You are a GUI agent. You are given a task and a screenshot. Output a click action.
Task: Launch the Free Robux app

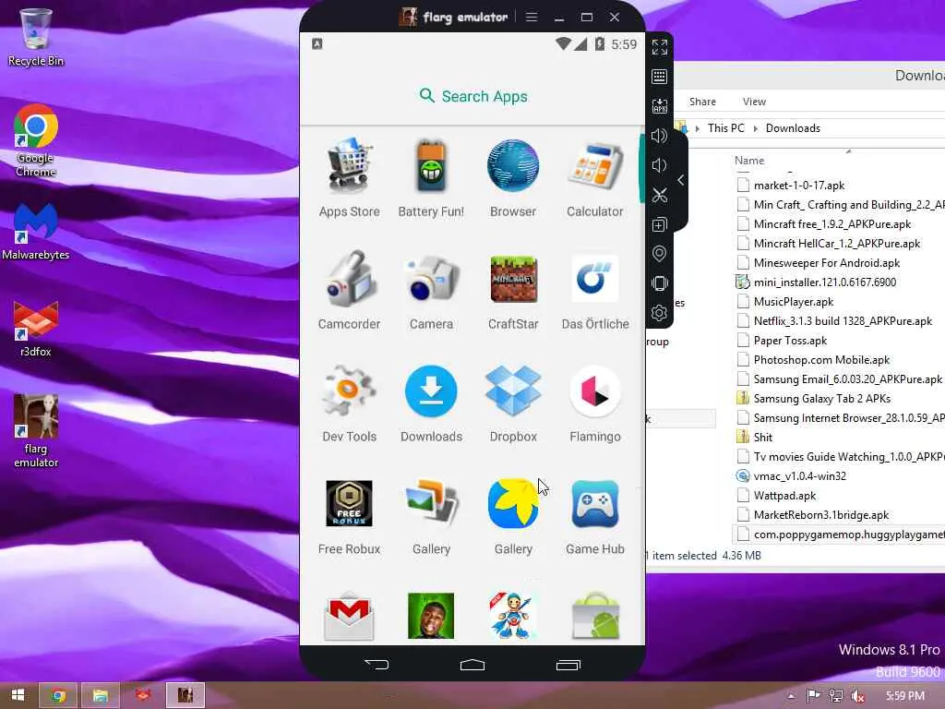pyautogui.click(x=349, y=515)
